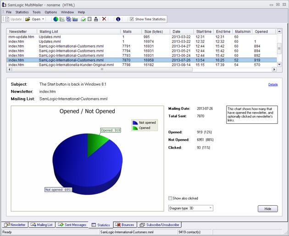Select the pie chart toolbar icon

56,19
